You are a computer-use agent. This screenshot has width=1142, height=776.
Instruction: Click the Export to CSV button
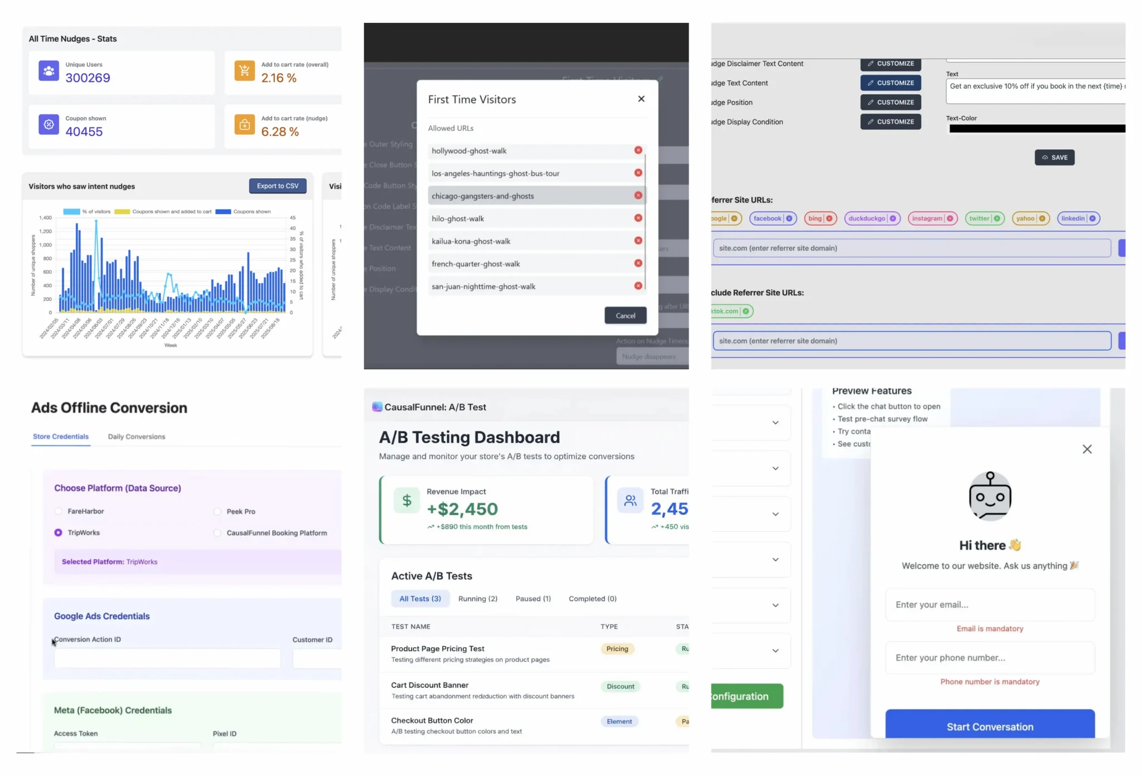(277, 186)
